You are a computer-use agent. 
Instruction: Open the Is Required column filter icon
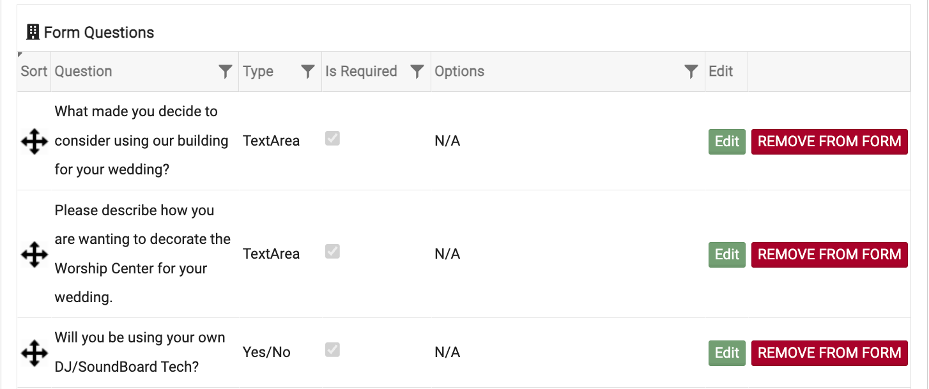coord(417,72)
